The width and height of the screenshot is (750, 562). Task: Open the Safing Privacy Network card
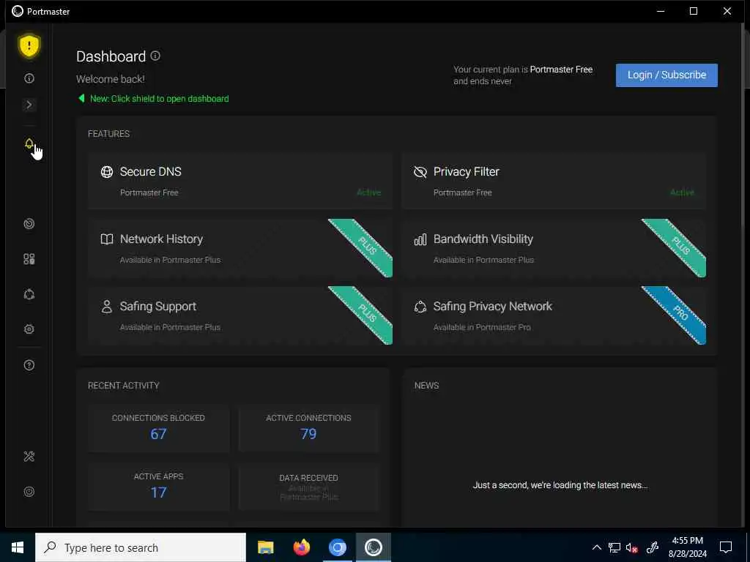click(554, 315)
